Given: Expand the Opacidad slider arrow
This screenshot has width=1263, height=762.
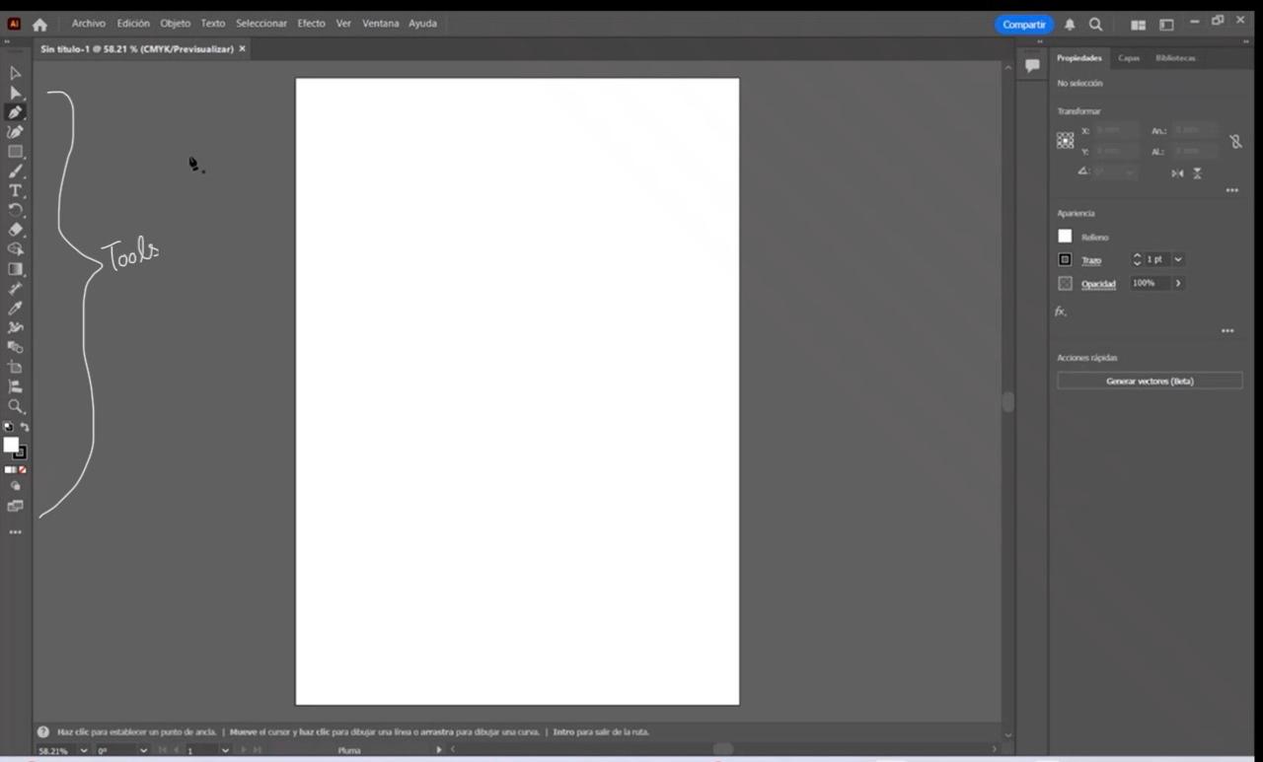Looking at the screenshot, I should (x=1178, y=283).
